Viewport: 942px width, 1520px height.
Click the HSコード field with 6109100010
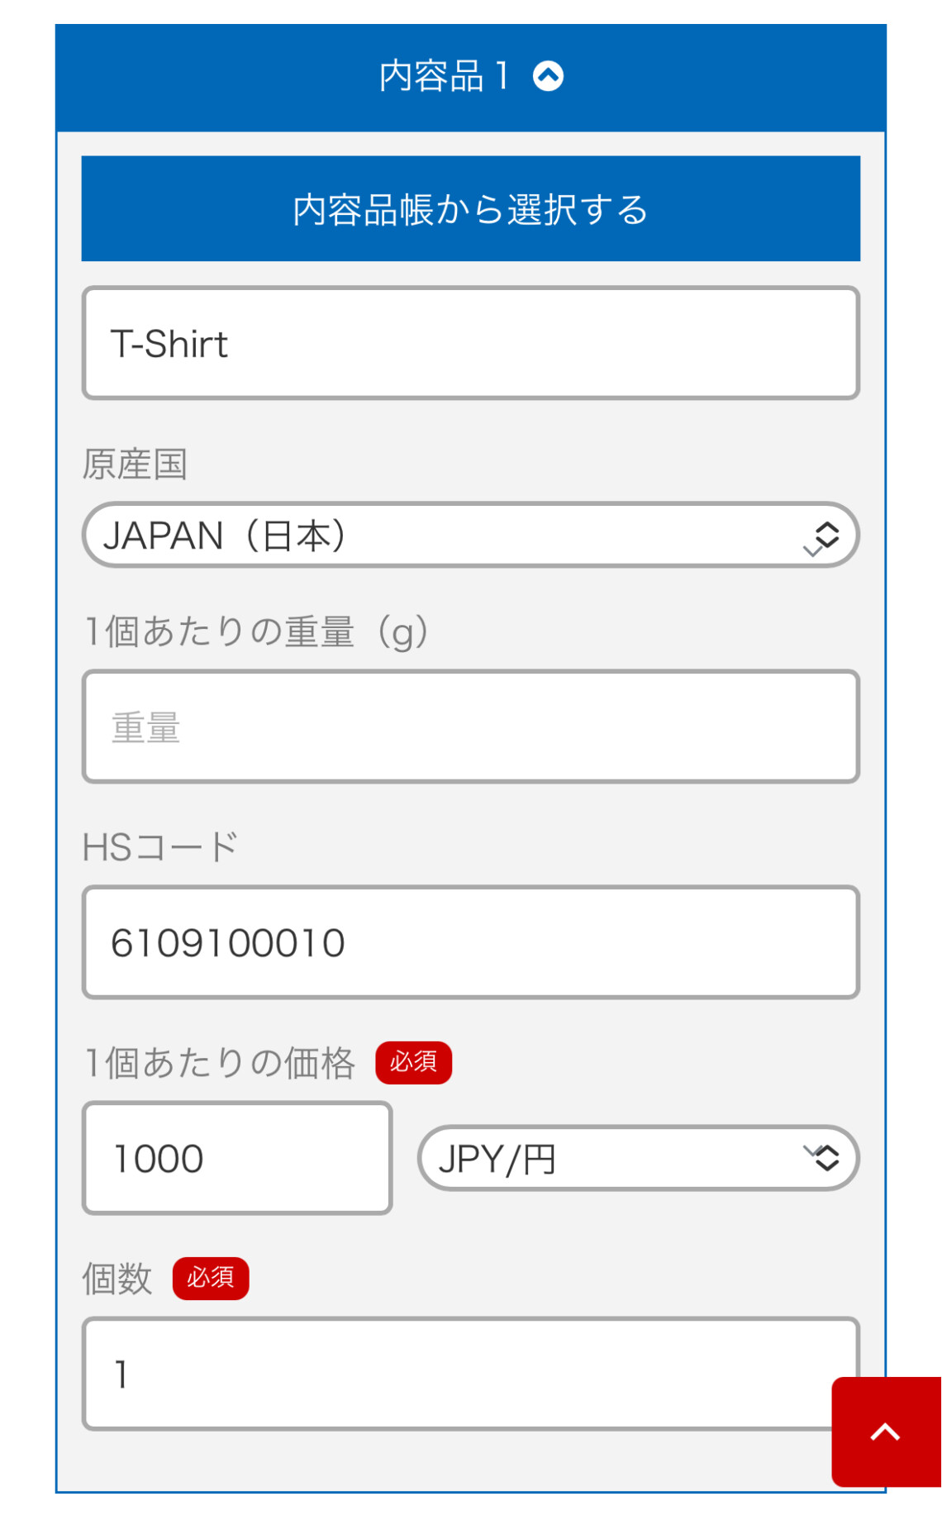coord(471,942)
